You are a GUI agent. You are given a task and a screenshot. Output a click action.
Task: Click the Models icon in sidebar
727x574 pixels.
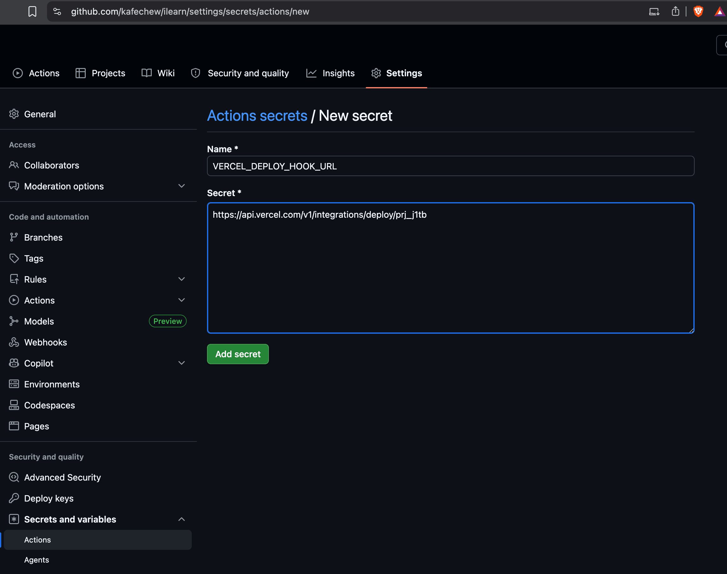(14, 321)
